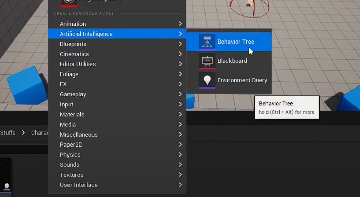
Task: Create a new Behavior Tree asset
Action: [229, 42]
